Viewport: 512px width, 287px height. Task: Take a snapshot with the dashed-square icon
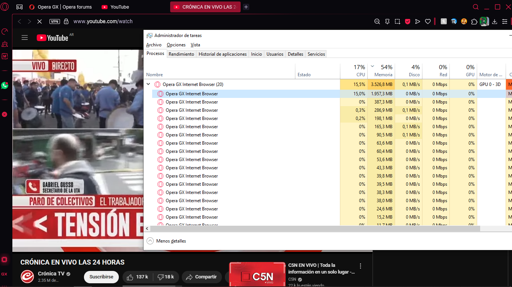click(397, 22)
